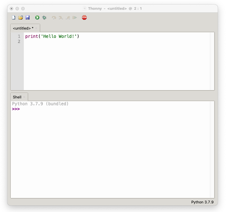Create a new file with the toolbar icon
The image size is (226, 212).
pos(13,17)
